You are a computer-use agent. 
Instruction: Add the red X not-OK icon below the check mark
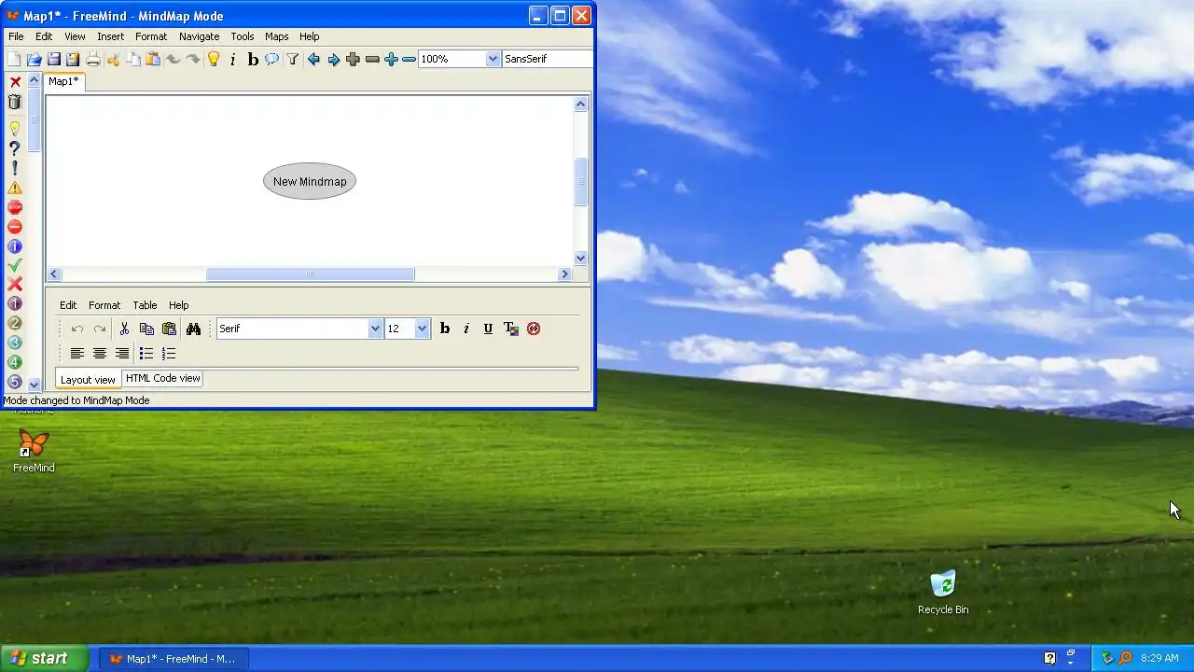(x=15, y=284)
